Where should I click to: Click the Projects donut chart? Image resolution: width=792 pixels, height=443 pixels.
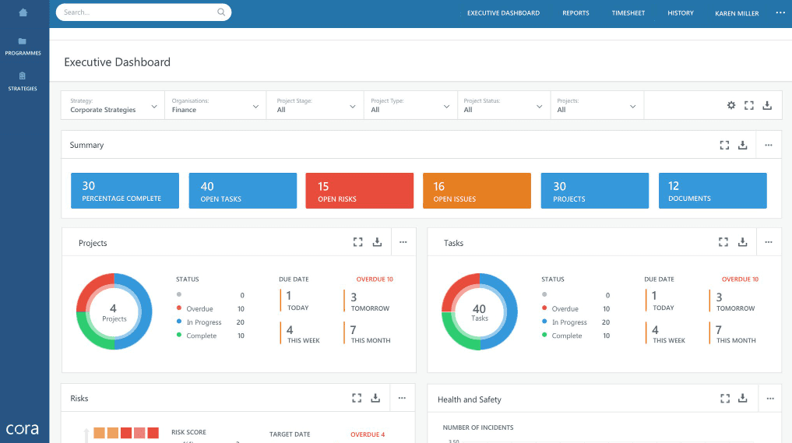pyautogui.click(x=114, y=311)
